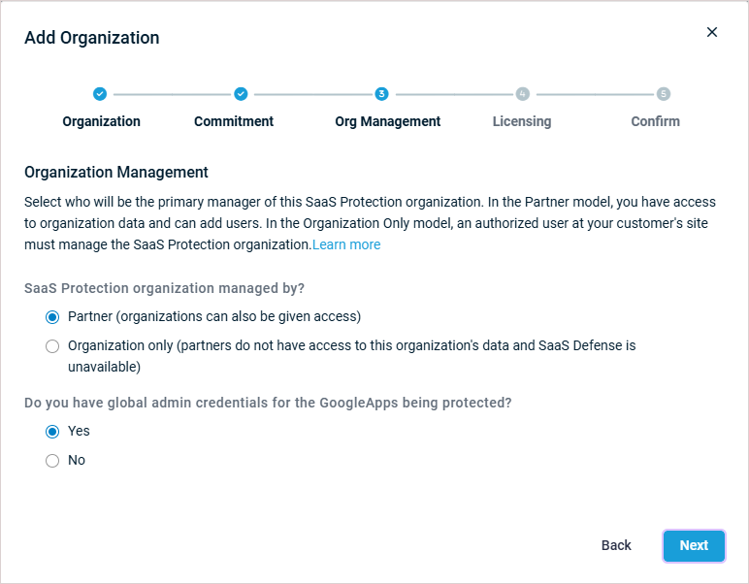Click the step 5 Confirm circle icon
The width and height of the screenshot is (749, 584).
(x=664, y=94)
